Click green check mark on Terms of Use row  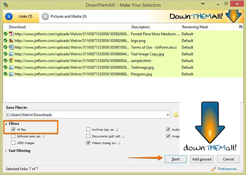(x=6, y=47)
